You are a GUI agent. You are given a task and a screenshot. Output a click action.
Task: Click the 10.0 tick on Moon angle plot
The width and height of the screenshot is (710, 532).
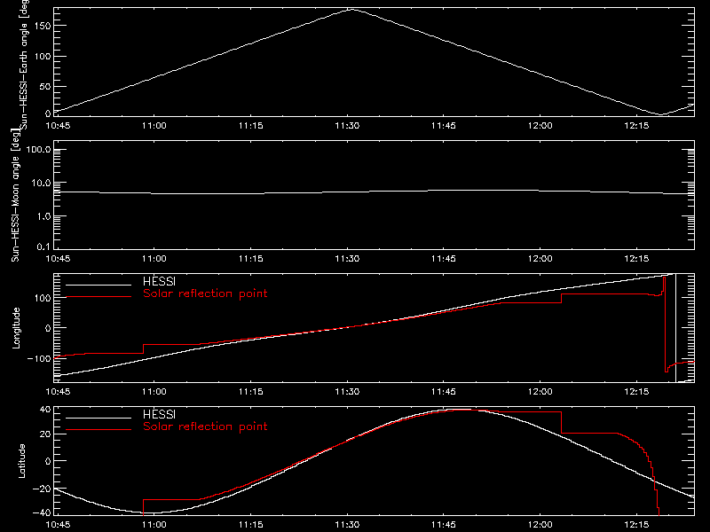point(41,184)
